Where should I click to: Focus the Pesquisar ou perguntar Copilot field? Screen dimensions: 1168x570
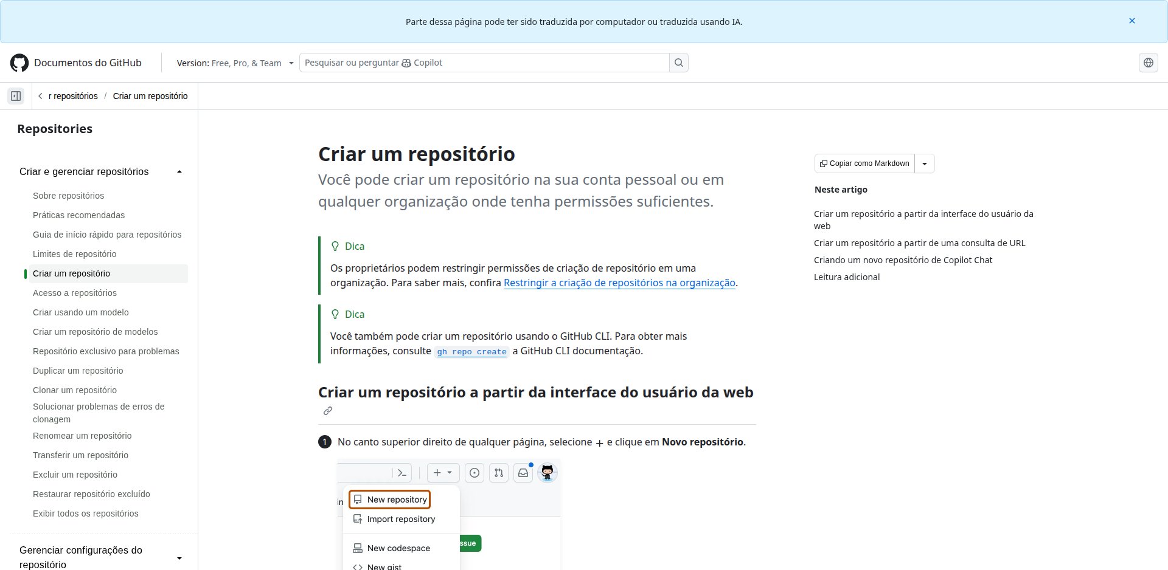pyautogui.click(x=484, y=63)
